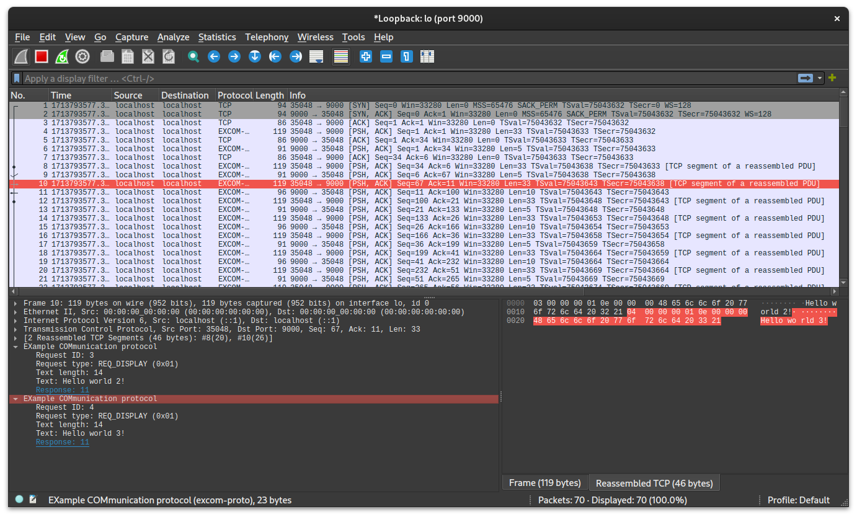Restart the current capture with the green fin icon
Viewport: 857px width, 517px height.
pos(62,57)
